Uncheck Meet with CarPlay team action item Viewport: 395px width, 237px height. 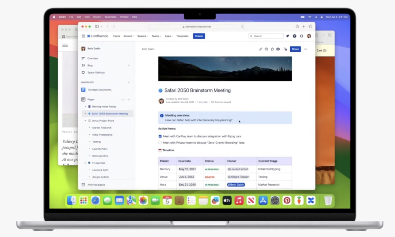pos(160,136)
